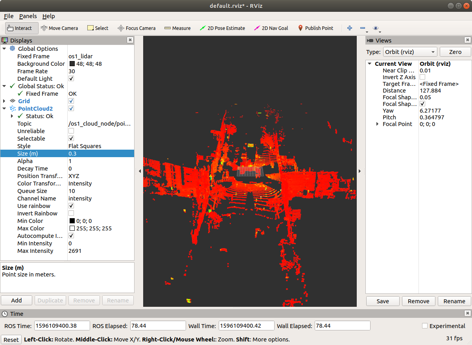This screenshot has height=345, width=472.
Task: Open the Panels menu
Action: pos(28,16)
